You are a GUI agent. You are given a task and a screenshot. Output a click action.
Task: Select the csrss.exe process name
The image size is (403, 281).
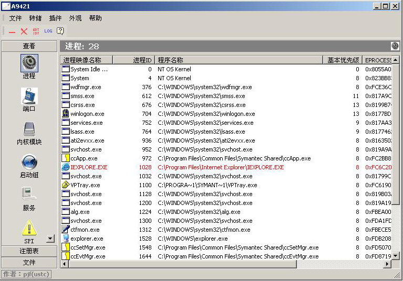tap(83, 105)
